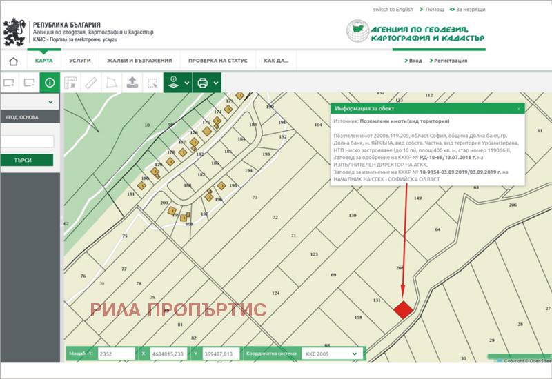Image resolution: width=552 pixels, height=379 pixels.
Task: Click the printer icon
Action: tap(202, 83)
